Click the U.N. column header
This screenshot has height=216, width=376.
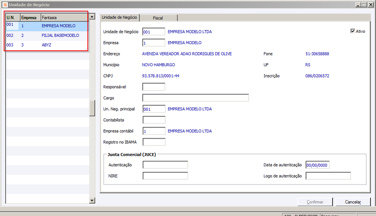coord(13,18)
